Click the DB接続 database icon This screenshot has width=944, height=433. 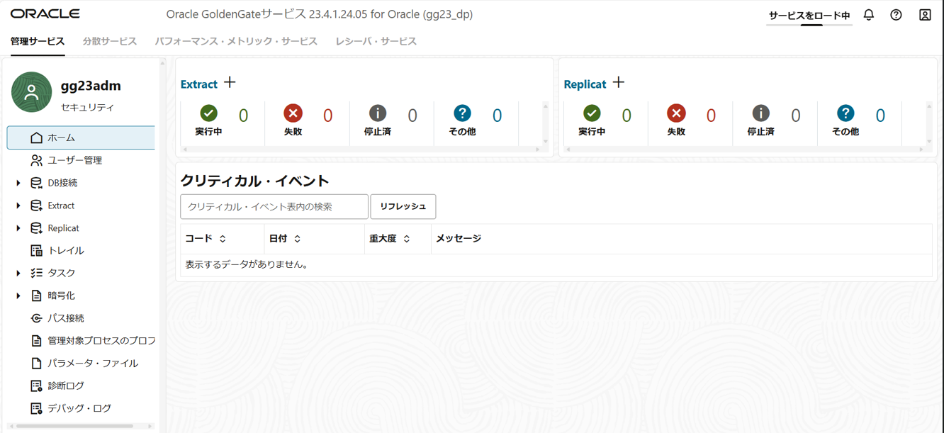(x=36, y=183)
